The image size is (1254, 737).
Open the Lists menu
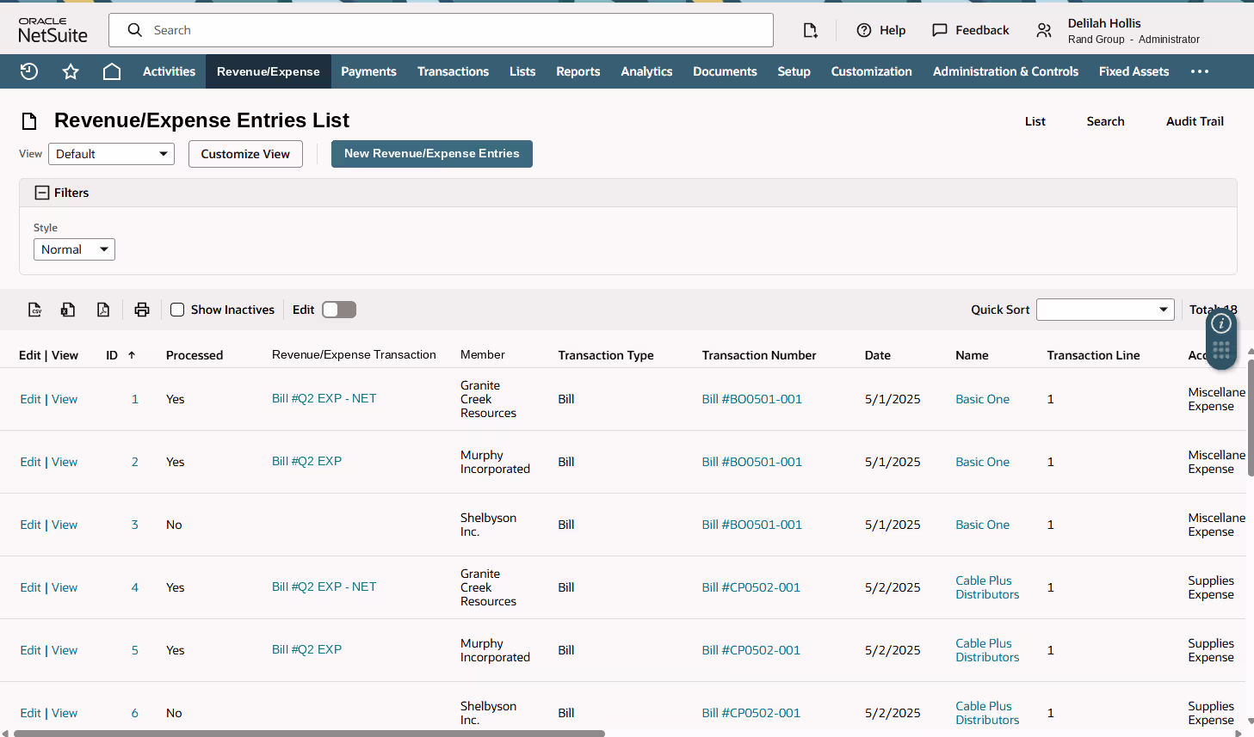pos(522,71)
